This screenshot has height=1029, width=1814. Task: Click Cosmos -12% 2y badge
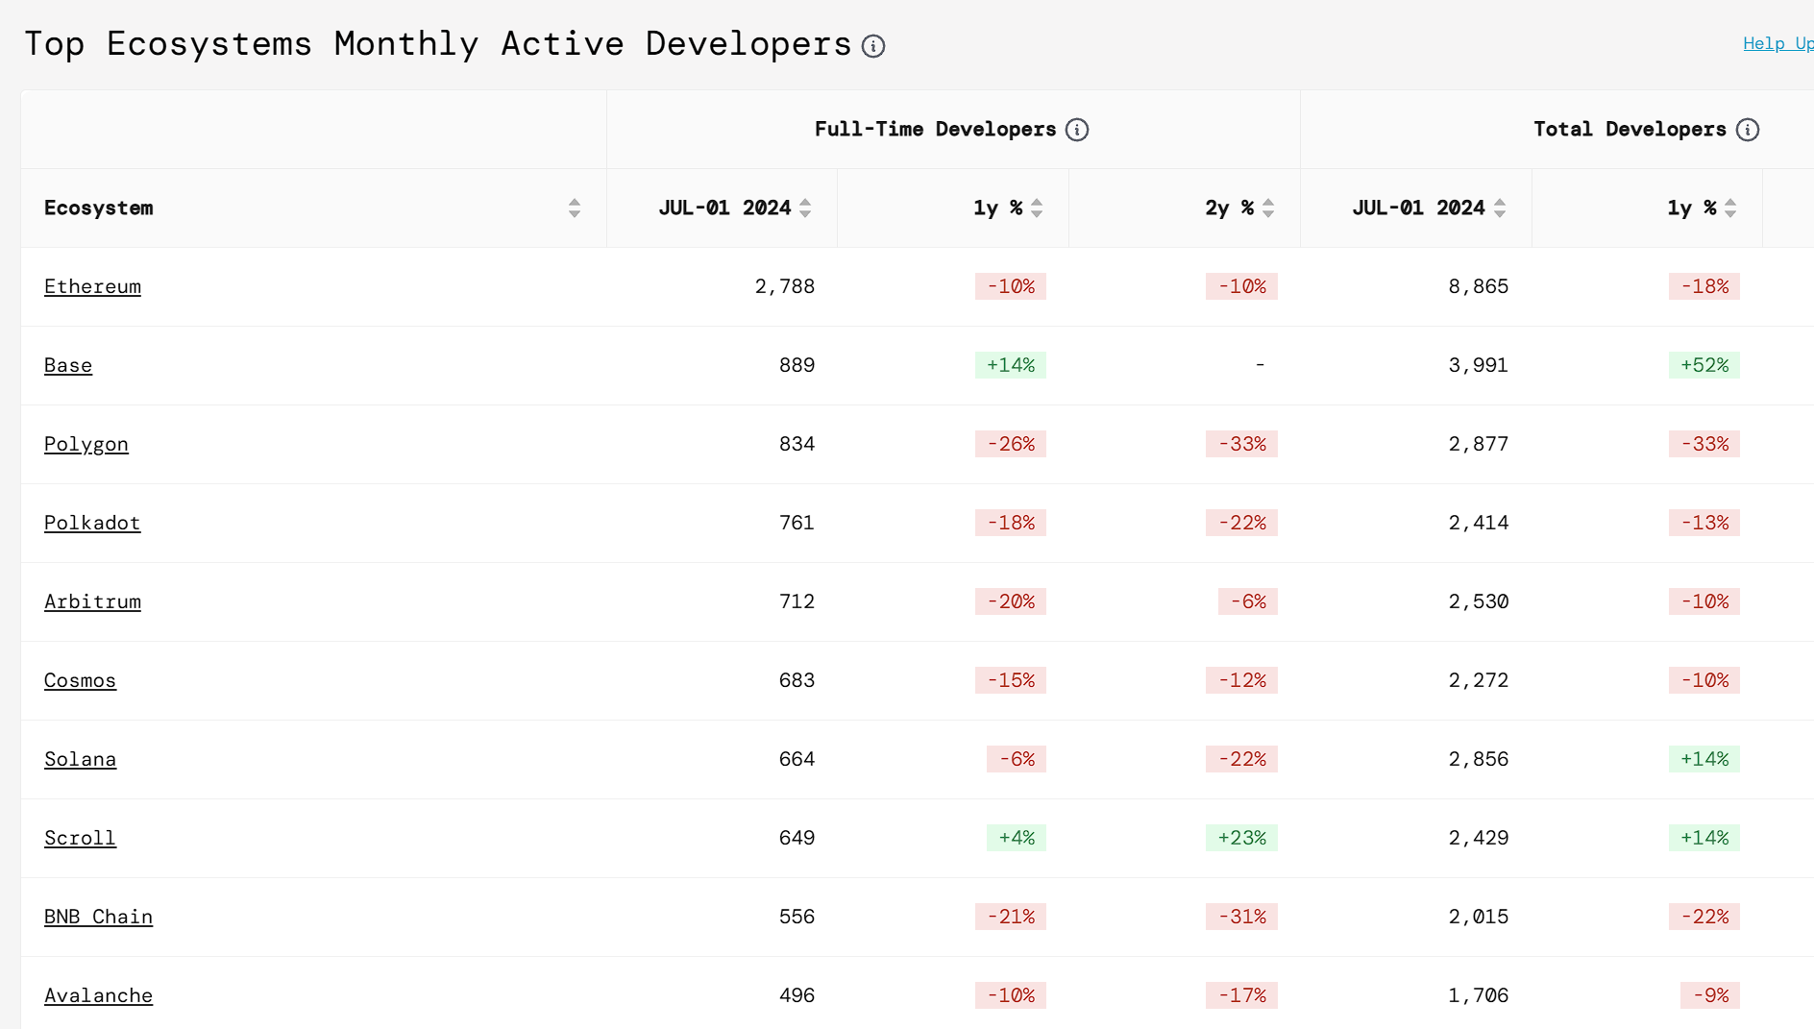click(x=1242, y=680)
